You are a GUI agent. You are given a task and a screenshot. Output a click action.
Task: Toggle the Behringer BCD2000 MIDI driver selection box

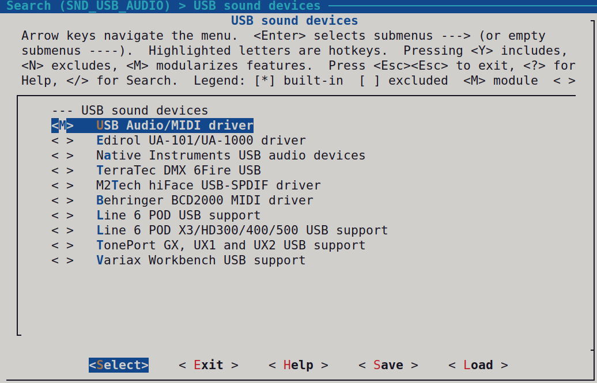[62, 200]
